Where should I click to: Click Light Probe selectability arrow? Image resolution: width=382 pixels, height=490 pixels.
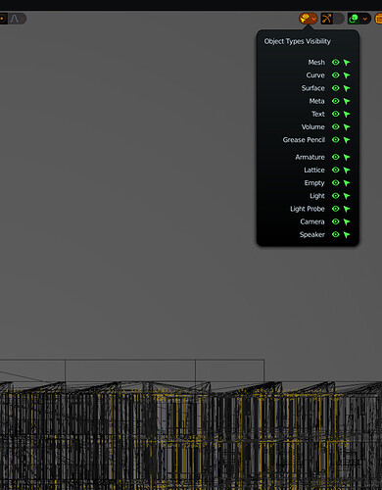click(347, 209)
